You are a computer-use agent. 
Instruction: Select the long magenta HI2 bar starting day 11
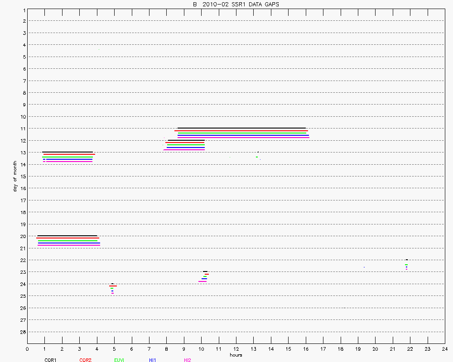pos(243,138)
